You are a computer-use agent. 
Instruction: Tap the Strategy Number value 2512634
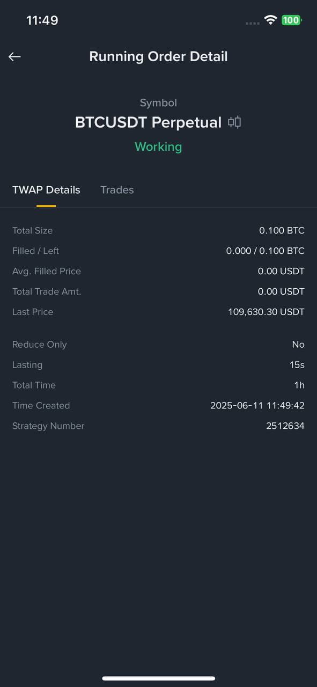285,426
